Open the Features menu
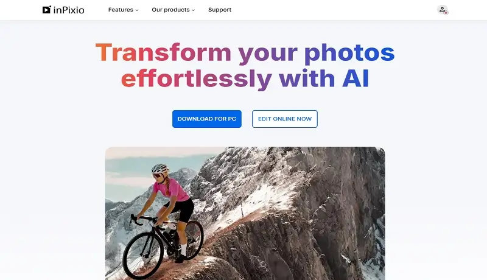Screen dimensions: 487x280 (124, 10)
